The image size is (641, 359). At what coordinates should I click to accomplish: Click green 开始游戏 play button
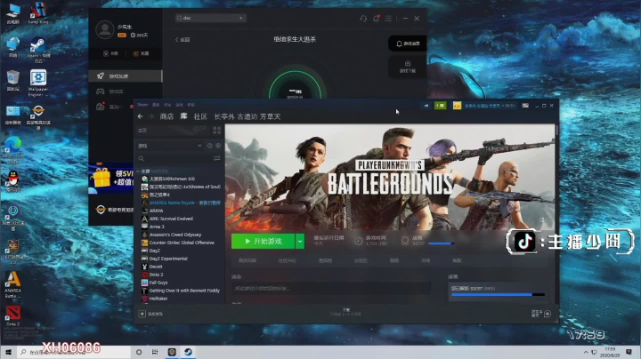tap(263, 241)
